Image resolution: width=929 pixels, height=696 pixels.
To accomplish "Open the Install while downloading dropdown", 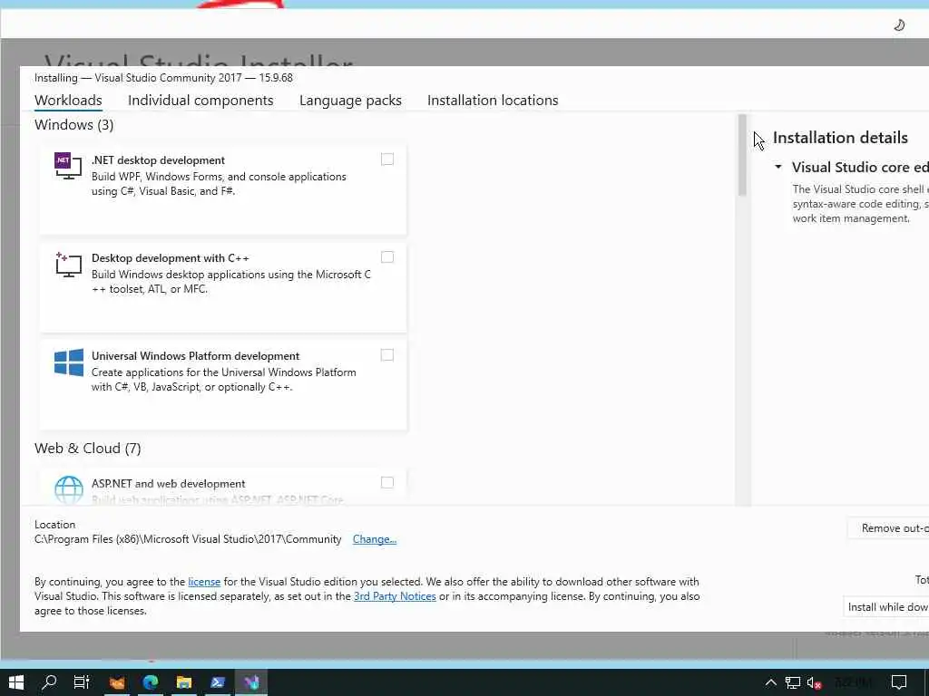I will coord(886,606).
